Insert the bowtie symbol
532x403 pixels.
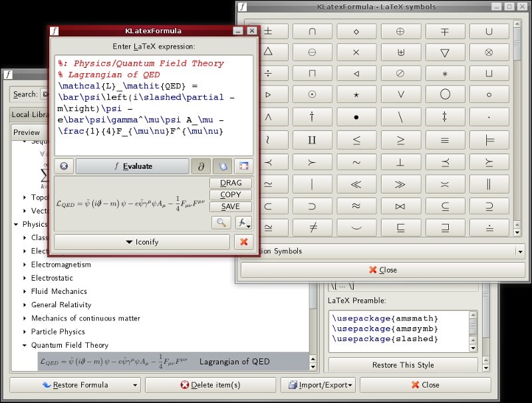pyautogui.click(x=400, y=206)
